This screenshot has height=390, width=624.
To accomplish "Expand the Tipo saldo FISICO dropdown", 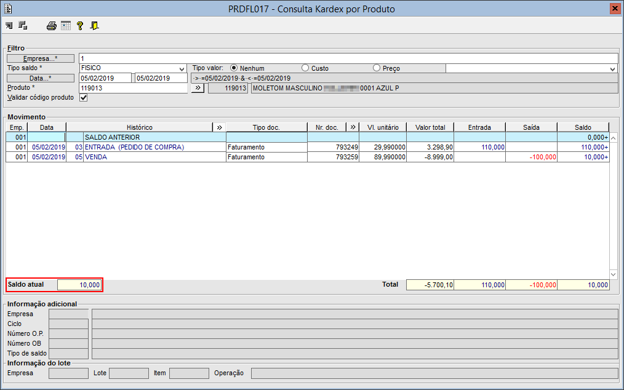I will pyautogui.click(x=182, y=68).
